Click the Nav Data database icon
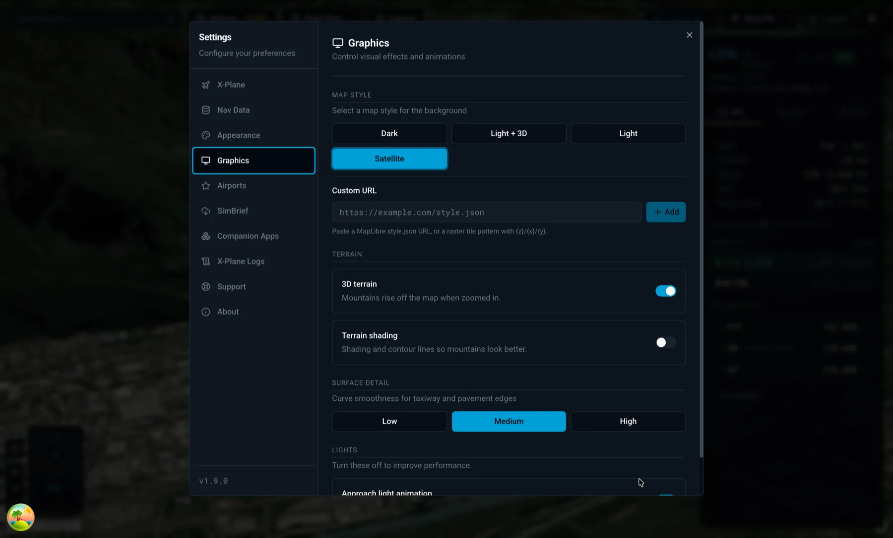Viewport: 893px width, 538px height. [205, 110]
